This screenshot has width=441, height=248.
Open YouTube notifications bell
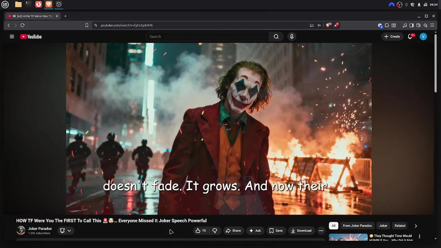click(x=410, y=37)
